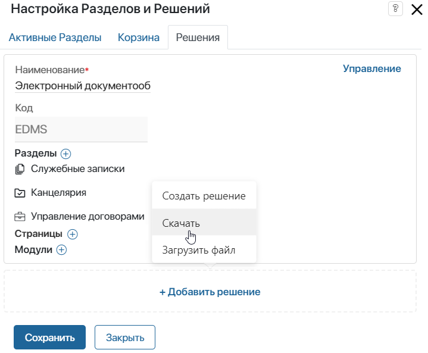Open the Корзина tab
This screenshot has width=428, height=353.
click(x=139, y=38)
